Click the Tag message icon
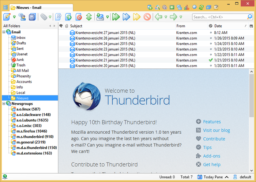 44,17
